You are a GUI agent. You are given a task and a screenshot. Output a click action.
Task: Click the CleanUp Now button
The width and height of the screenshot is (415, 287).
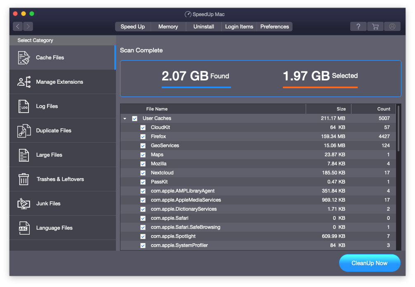tap(370, 263)
